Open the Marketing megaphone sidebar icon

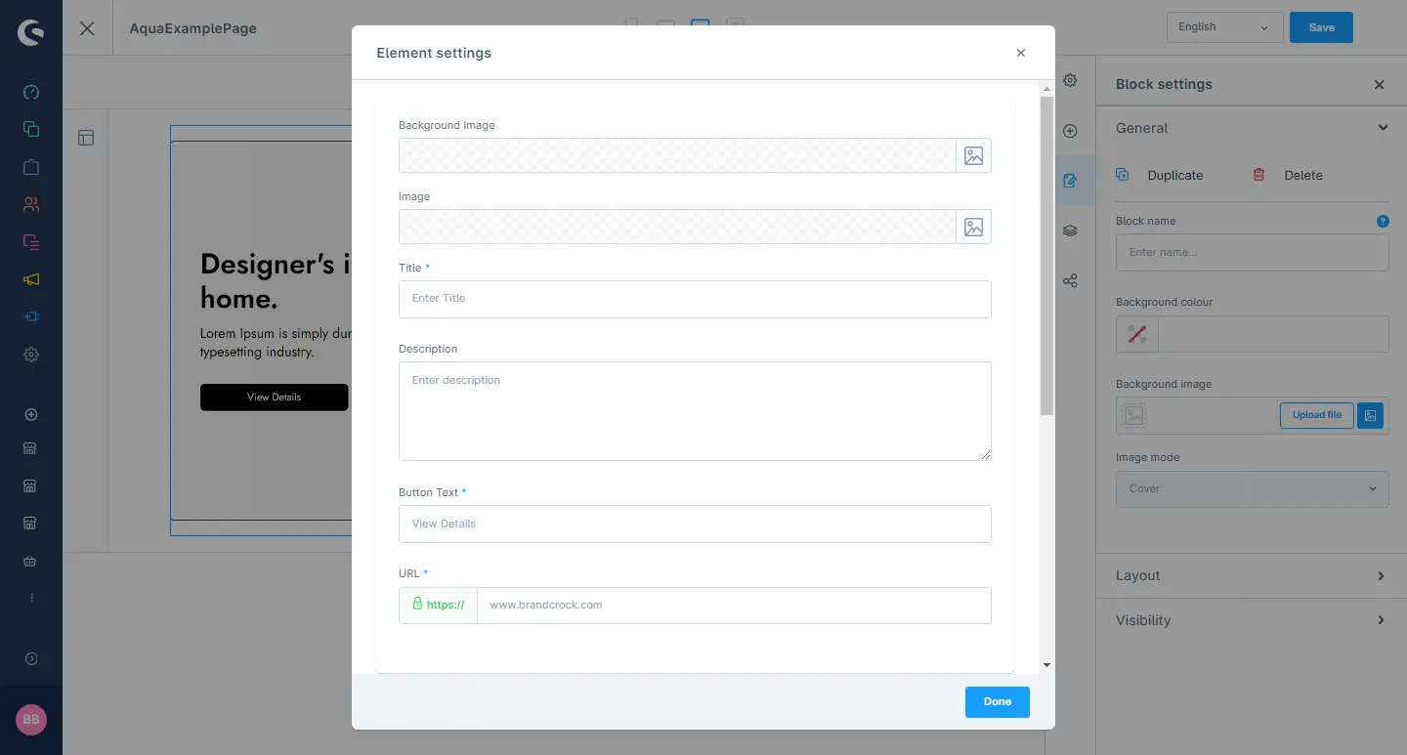click(x=31, y=279)
